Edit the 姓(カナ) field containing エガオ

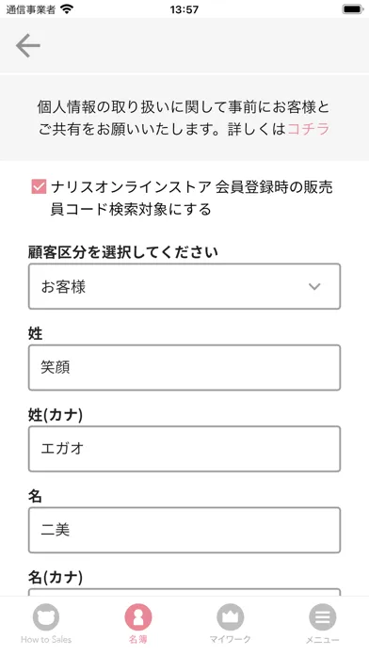(x=184, y=449)
